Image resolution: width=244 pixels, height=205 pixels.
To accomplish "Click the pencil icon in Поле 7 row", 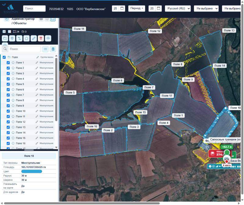I will pyautogui.click(x=37, y=95).
